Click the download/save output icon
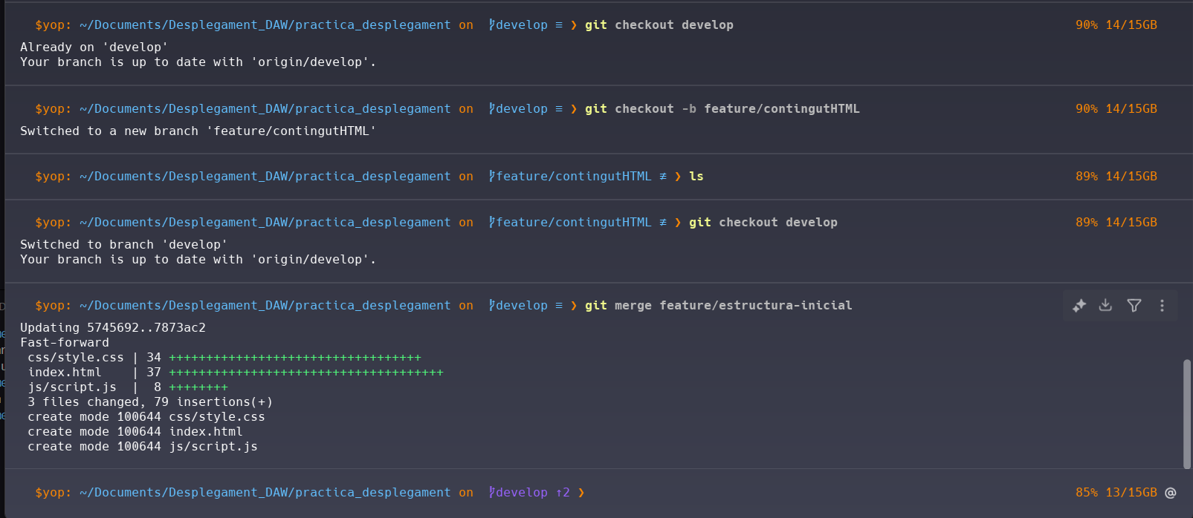The image size is (1193, 518). coord(1106,306)
